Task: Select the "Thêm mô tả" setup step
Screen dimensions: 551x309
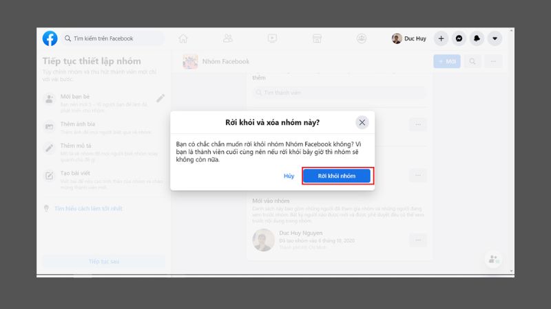Action: 104,152
